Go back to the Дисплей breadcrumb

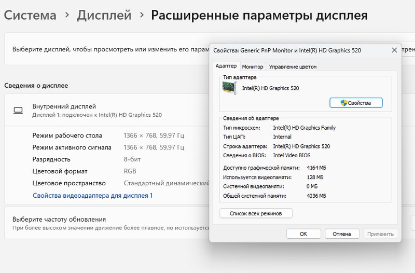tap(104, 15)
